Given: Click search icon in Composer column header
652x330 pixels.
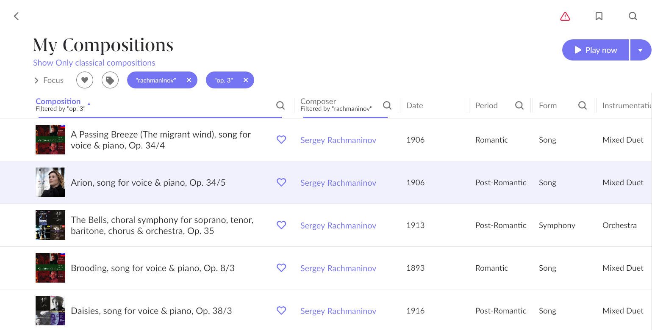Looking at the screenshot, I should [x=387, y=105].
